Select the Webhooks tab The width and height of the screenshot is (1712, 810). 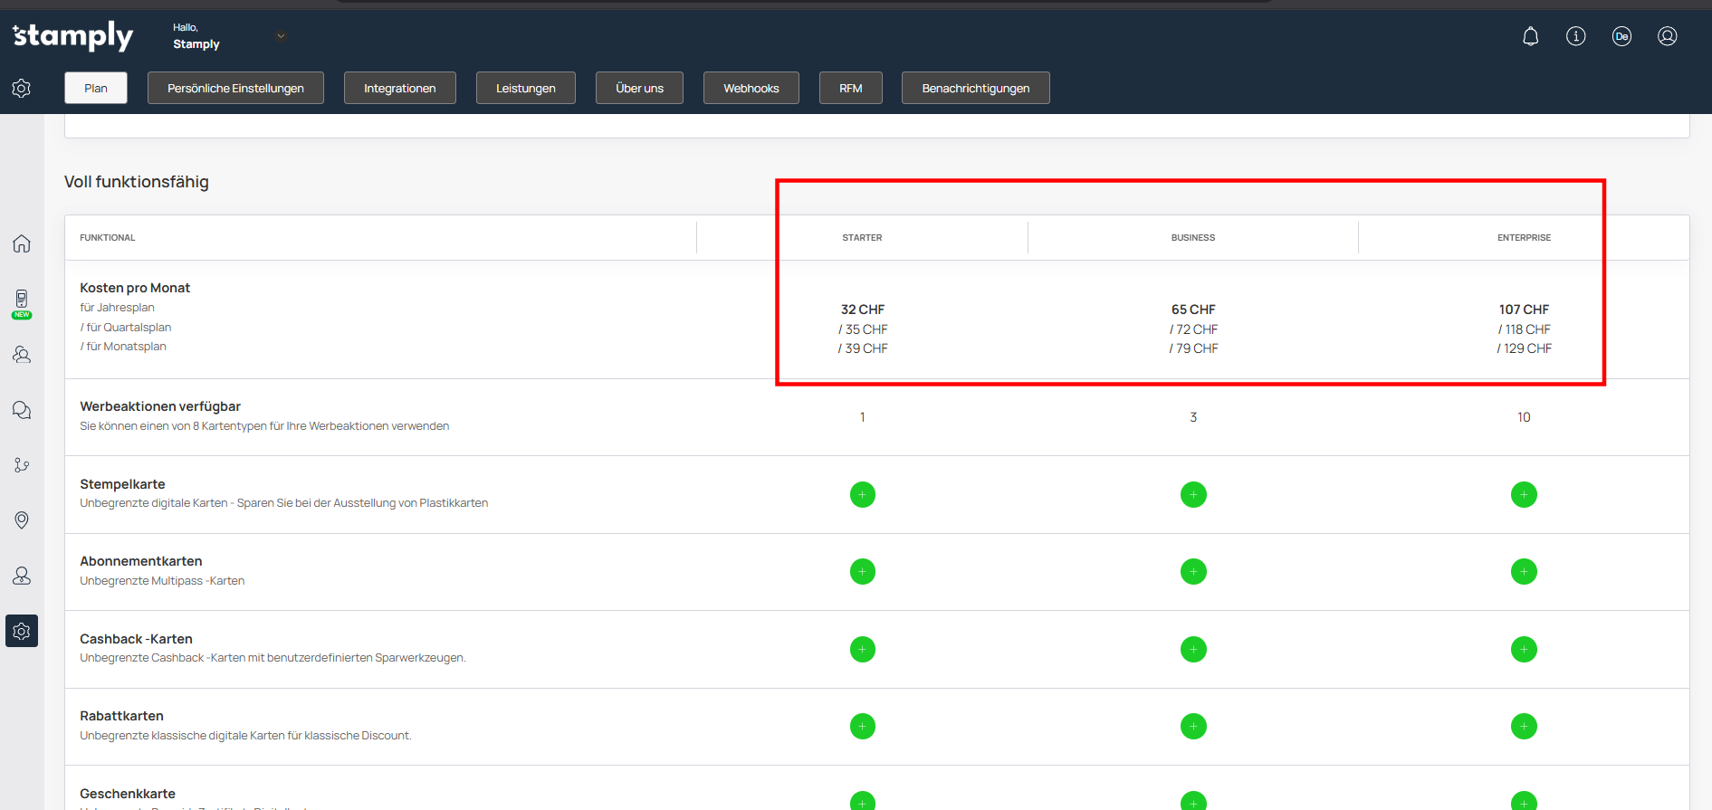point(751,88)
